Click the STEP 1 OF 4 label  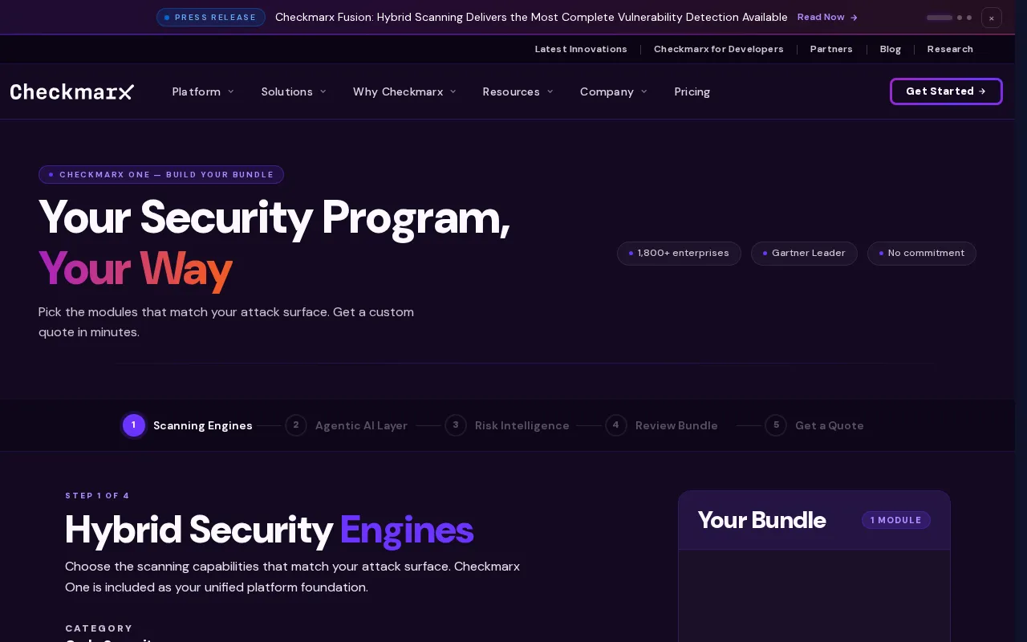click(x=97, y=495)
